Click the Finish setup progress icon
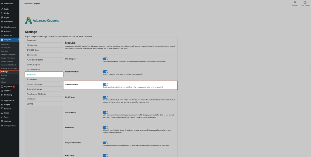The image size is (311, 157). [x=305, y=2]
